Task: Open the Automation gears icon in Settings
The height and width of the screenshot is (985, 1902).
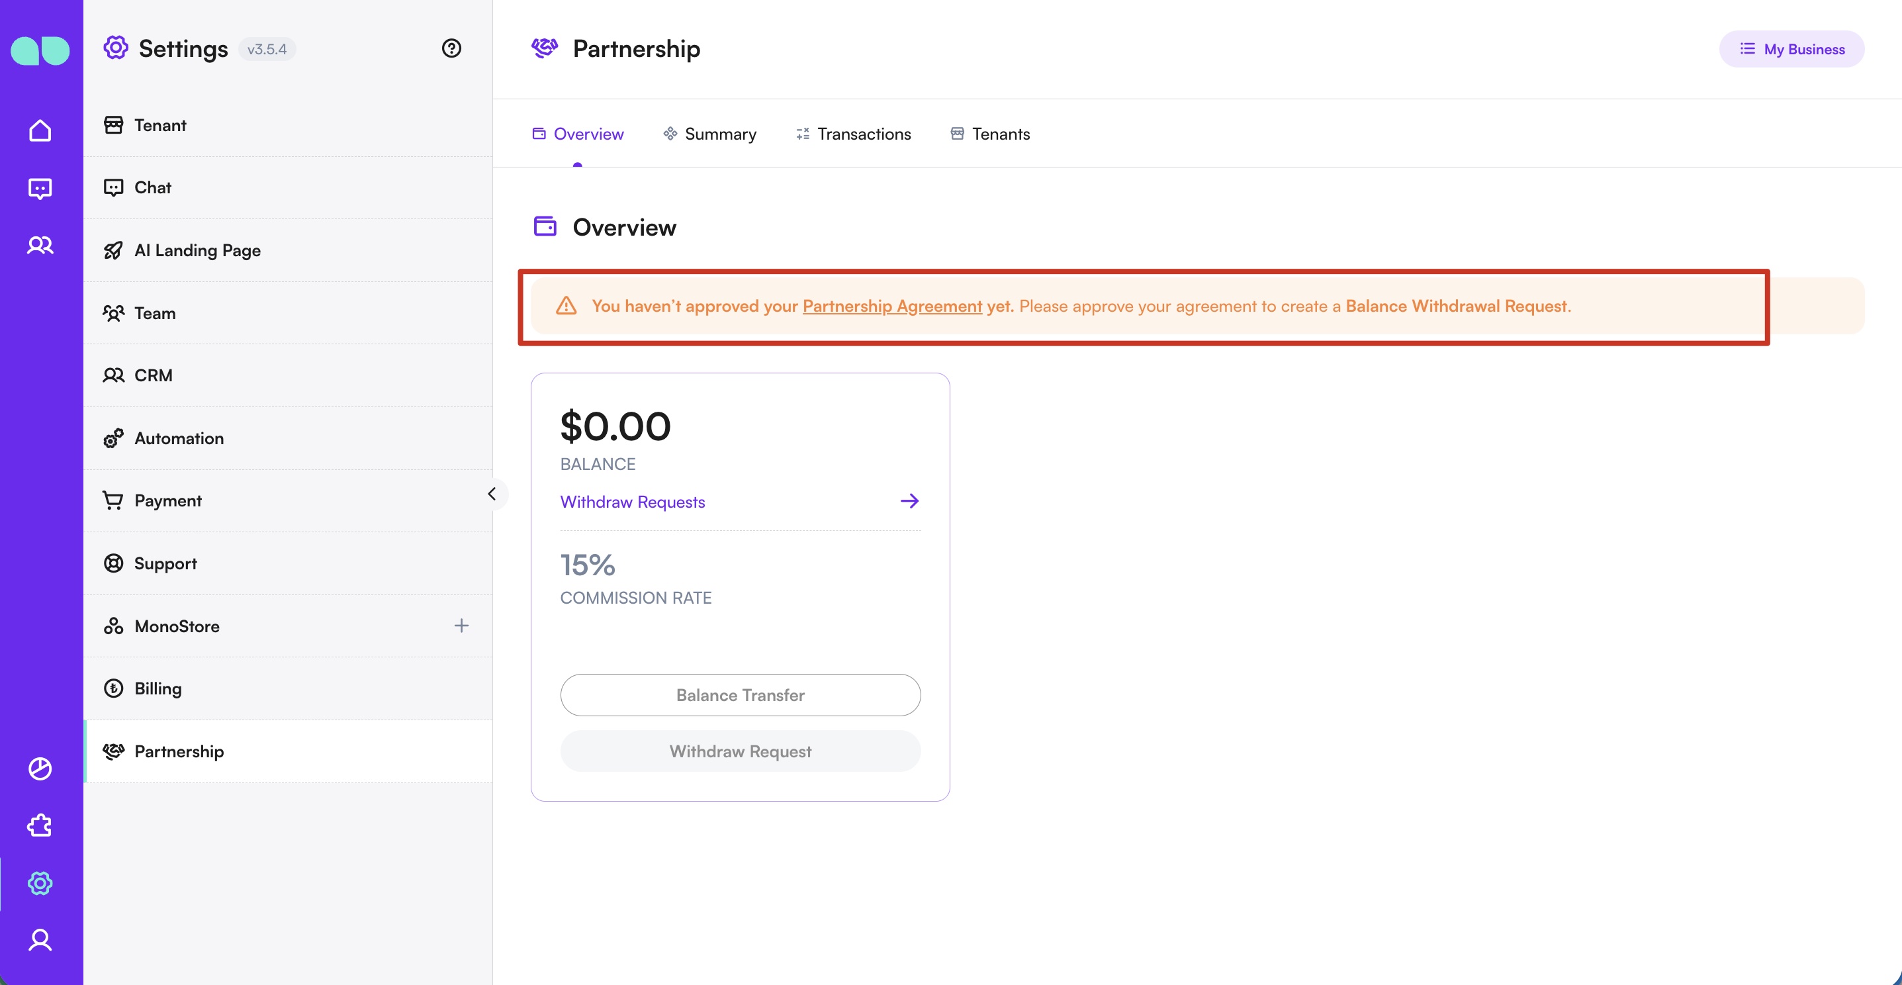Action: click(114, 438)
